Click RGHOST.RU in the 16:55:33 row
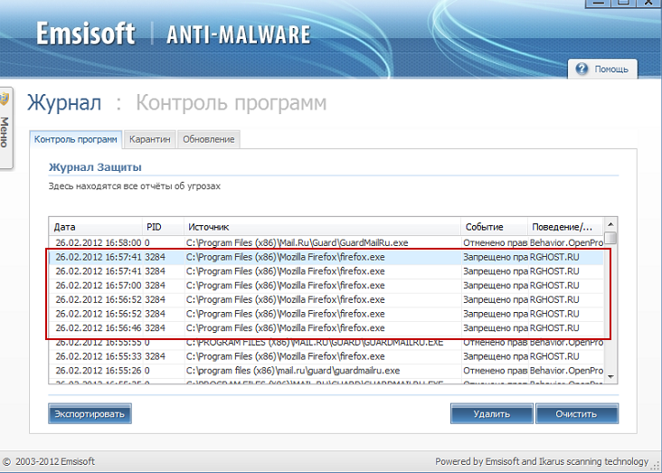Viewport: 662px width, 473px height. point(554,356)
